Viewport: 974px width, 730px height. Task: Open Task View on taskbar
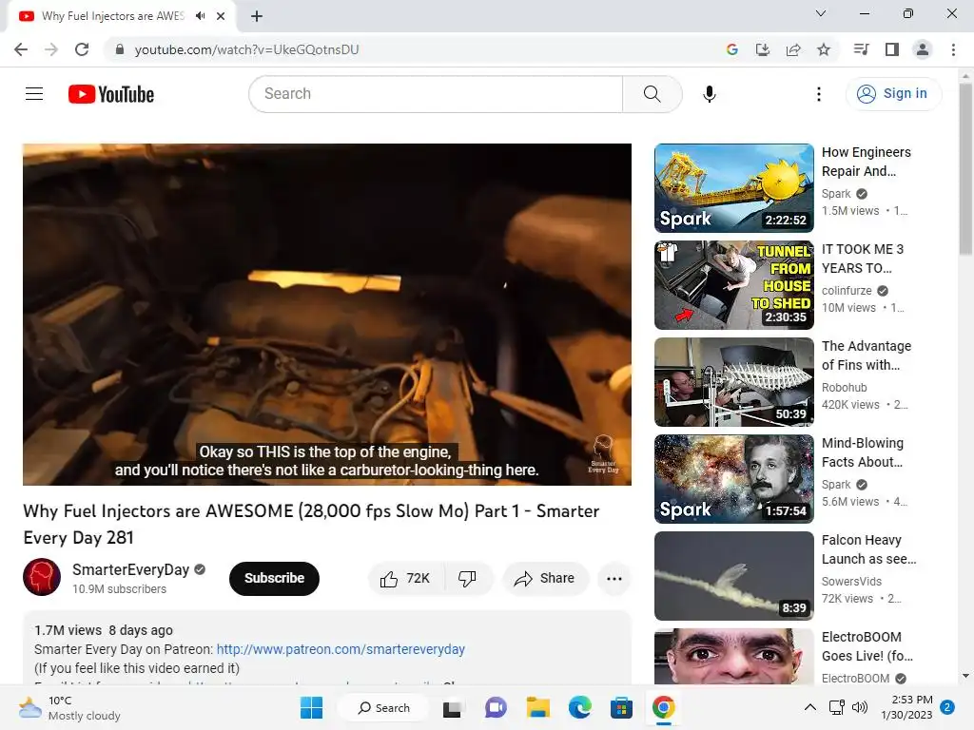point(452,707)
